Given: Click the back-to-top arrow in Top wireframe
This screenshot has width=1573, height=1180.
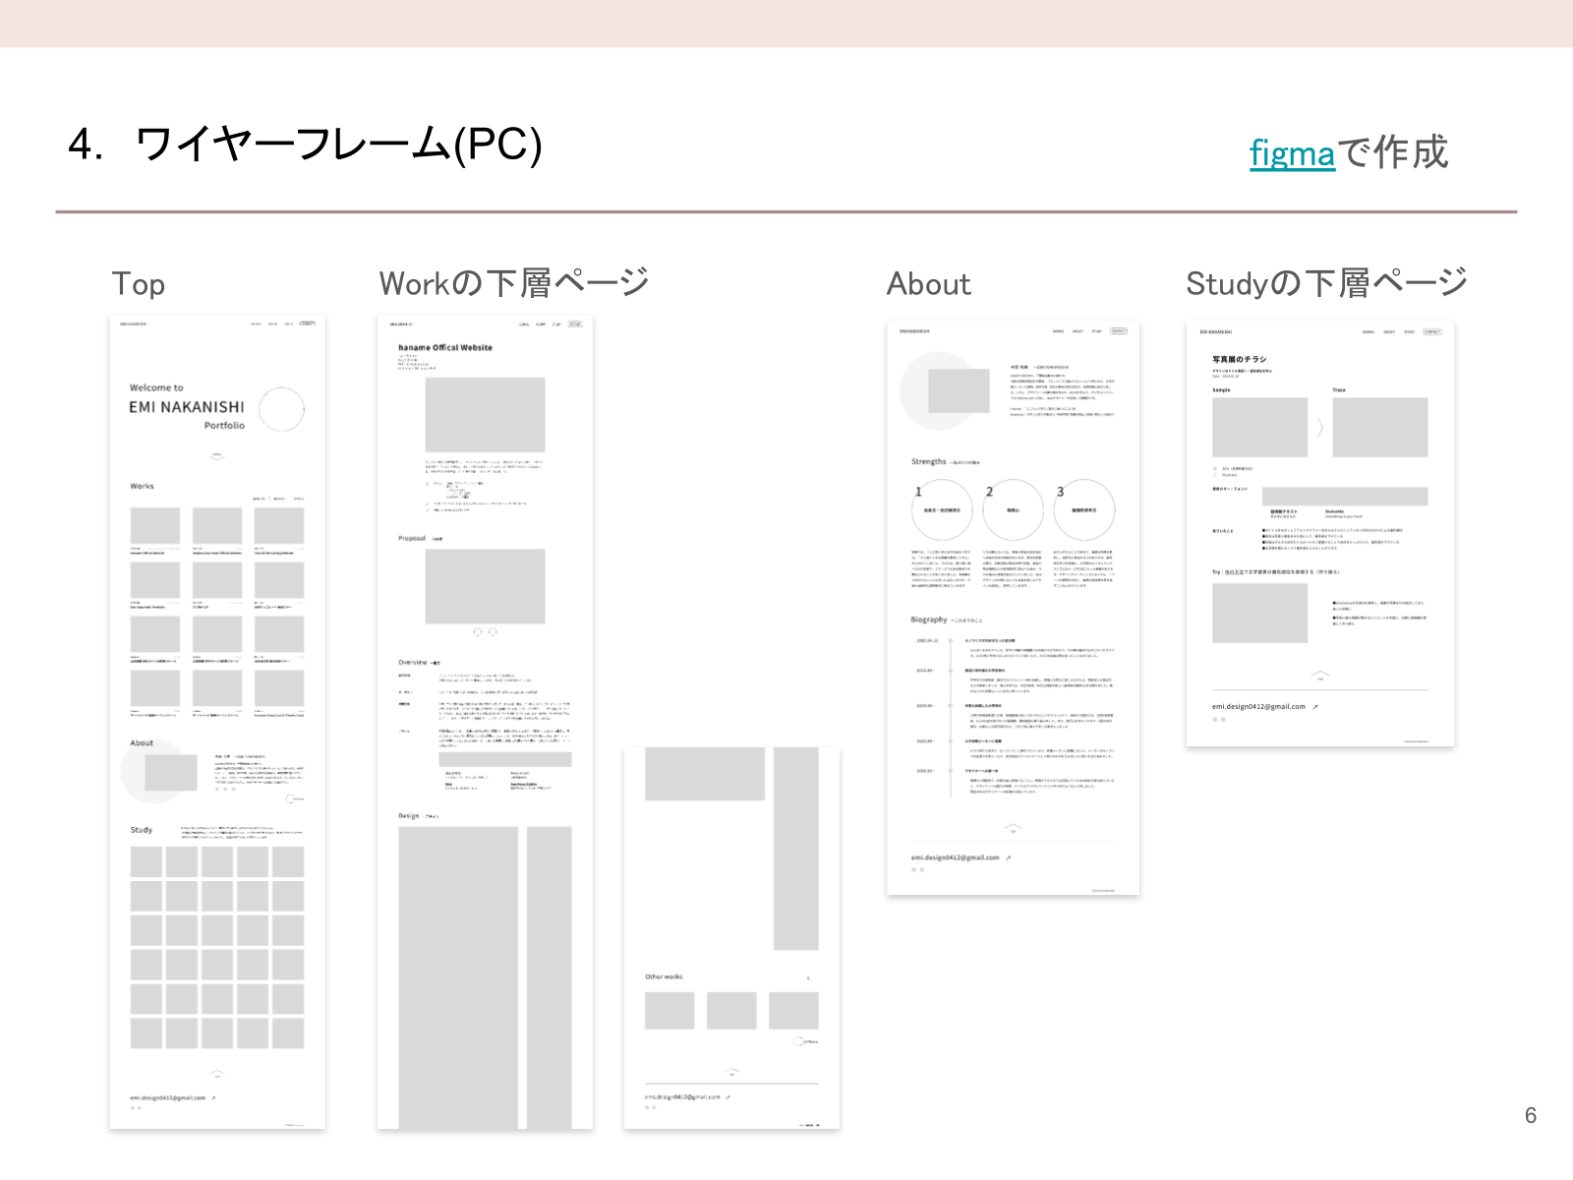Looking at the screenshot, I should 217,1073.
